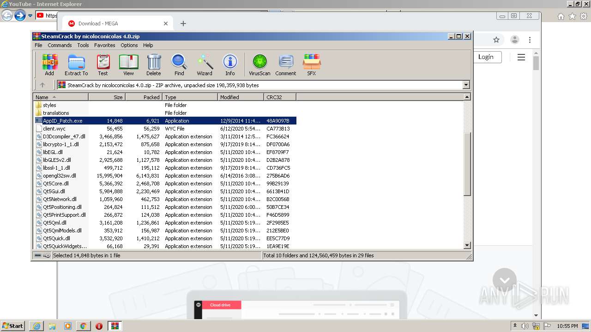Image resolution: width=591 pixels, height=332 pixels.
Task: Open the Windows Start menu
Action: tap(12, 326)
